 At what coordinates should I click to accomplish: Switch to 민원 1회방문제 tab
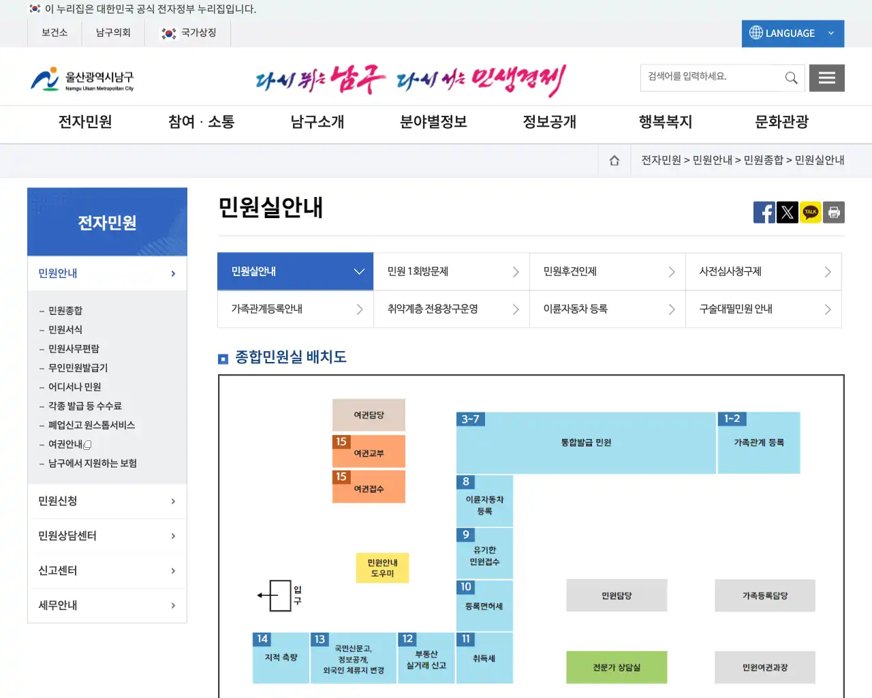coord(452,271)
